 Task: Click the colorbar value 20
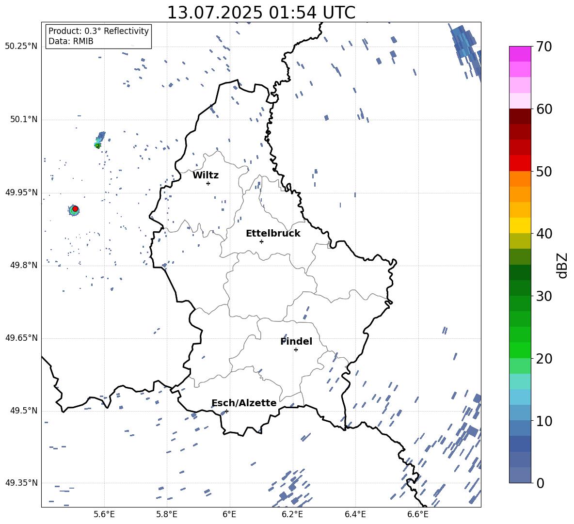[x=544, y=358]
